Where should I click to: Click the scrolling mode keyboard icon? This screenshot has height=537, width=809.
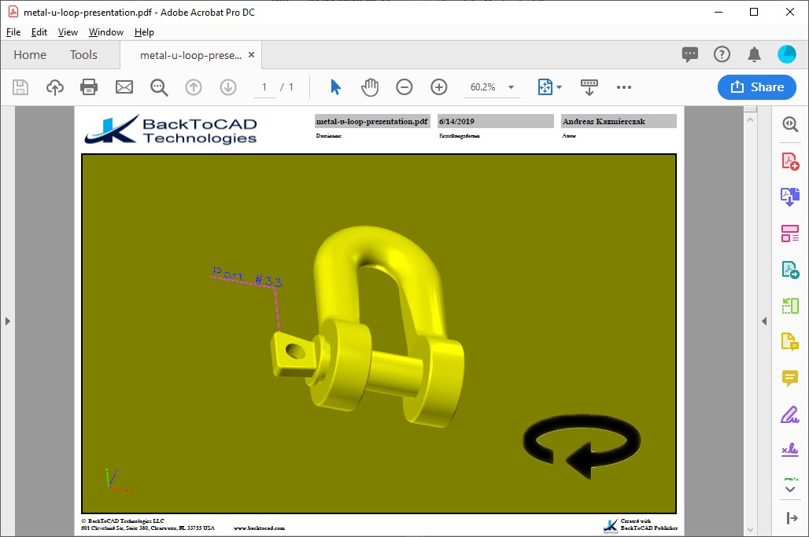point(589,87)
